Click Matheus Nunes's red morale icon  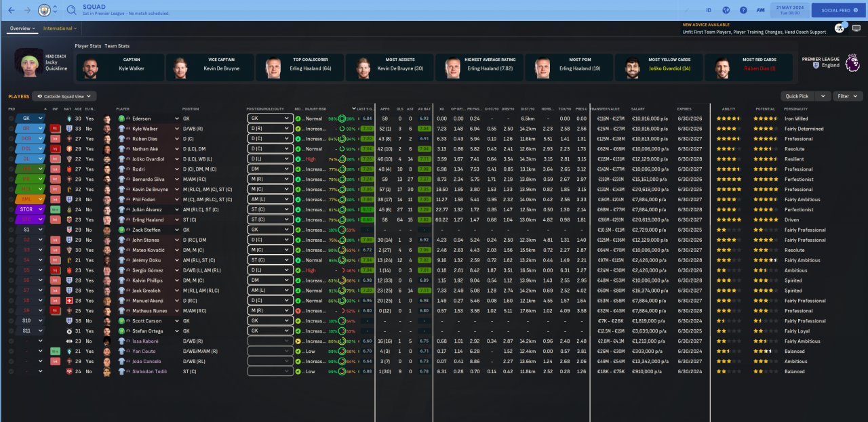[298, 311]
